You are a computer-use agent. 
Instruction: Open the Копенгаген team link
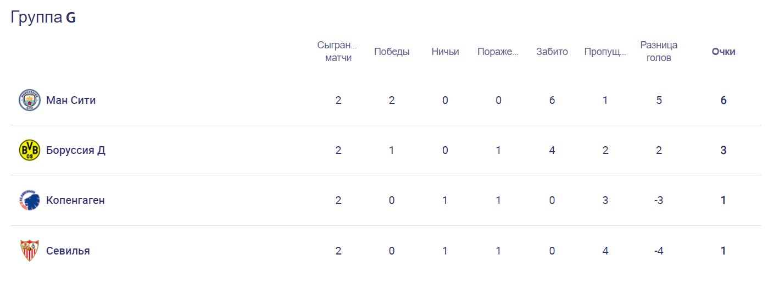coord(75,200)
